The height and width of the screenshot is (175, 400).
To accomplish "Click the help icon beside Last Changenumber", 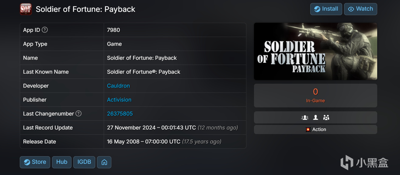I will [x=78, y=113].
